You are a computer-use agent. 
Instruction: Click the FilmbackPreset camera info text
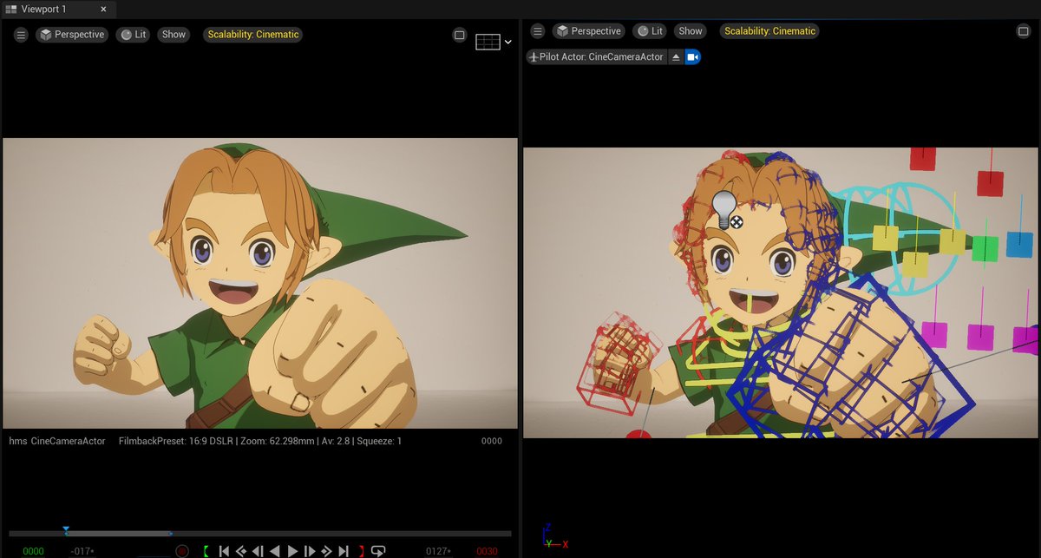coord(260,441)
